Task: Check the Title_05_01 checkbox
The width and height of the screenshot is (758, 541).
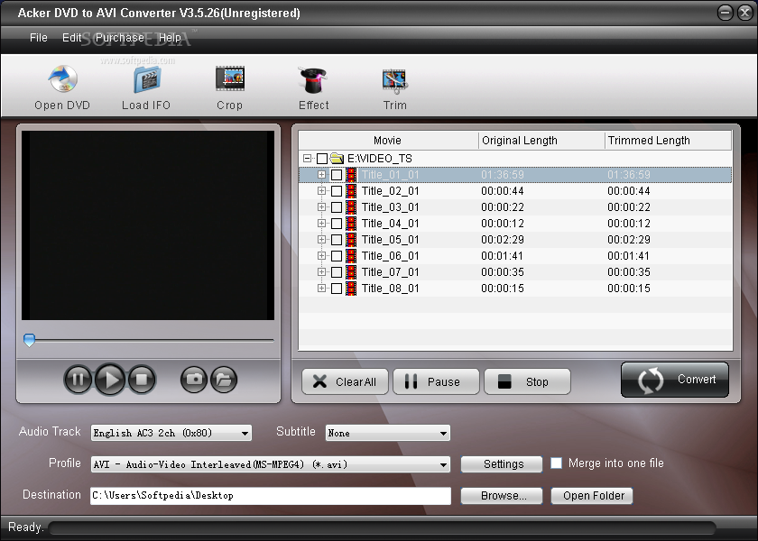Action: pyautogui.click(x=337, y=240)
